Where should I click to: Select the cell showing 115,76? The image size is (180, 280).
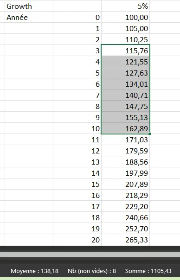tap(125, 51)
